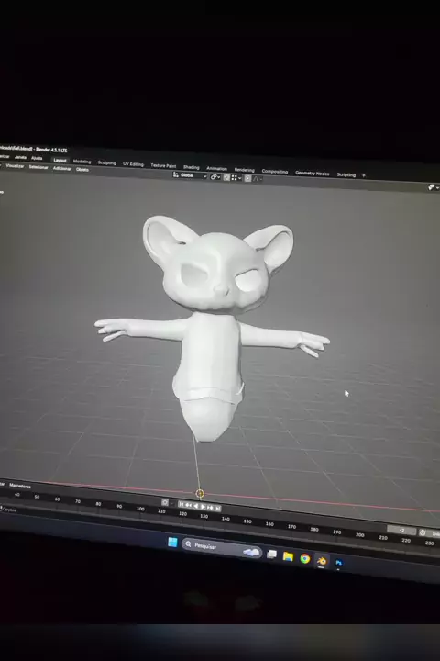Open the Adicionar viewport menu
The width and height of the screenshot is (440, 661).
62,169
